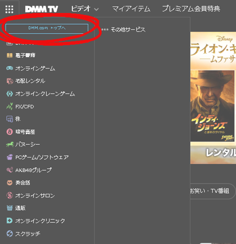Click the オンラインクリニック icon
236x244 pixels.
(x=9, y=221)
